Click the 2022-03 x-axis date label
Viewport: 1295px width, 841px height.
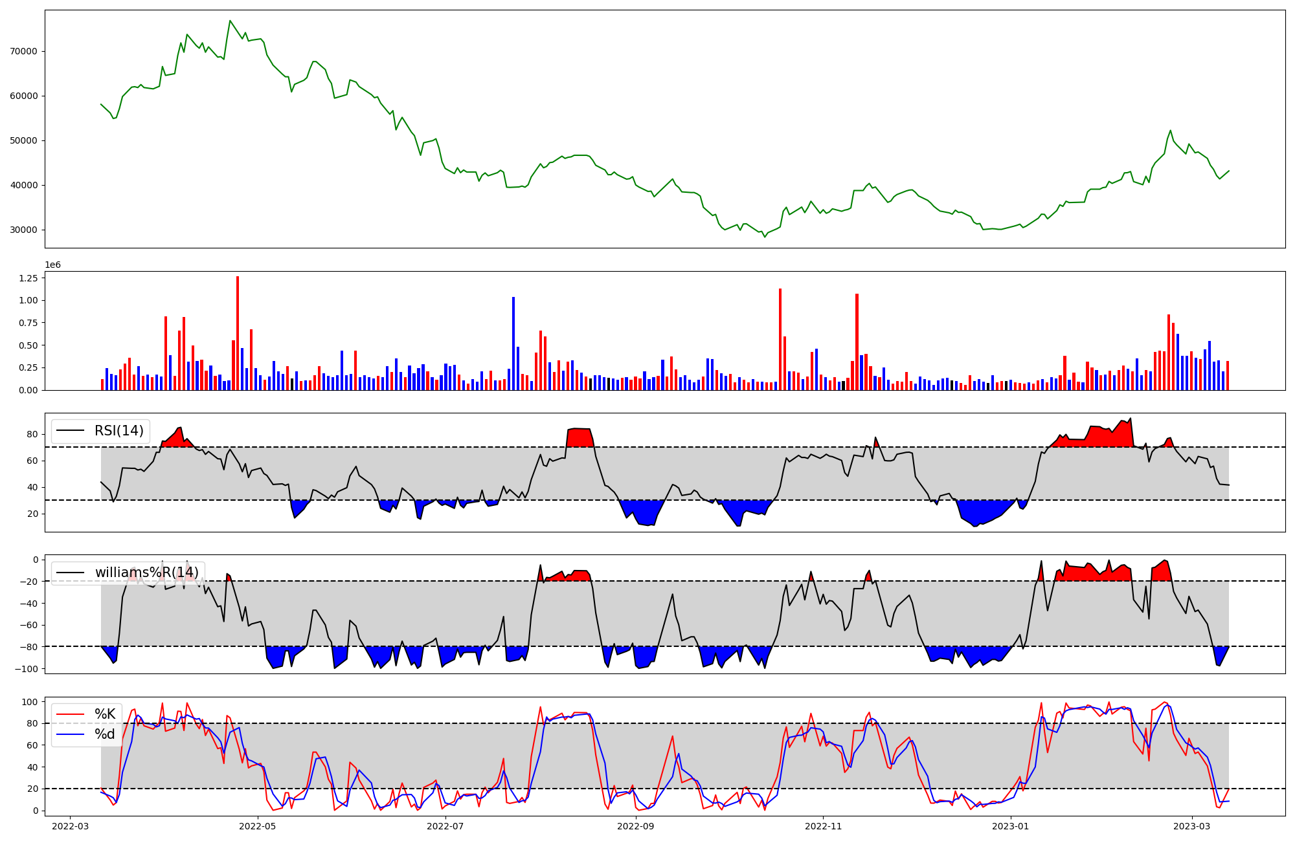tap(70, 826)
